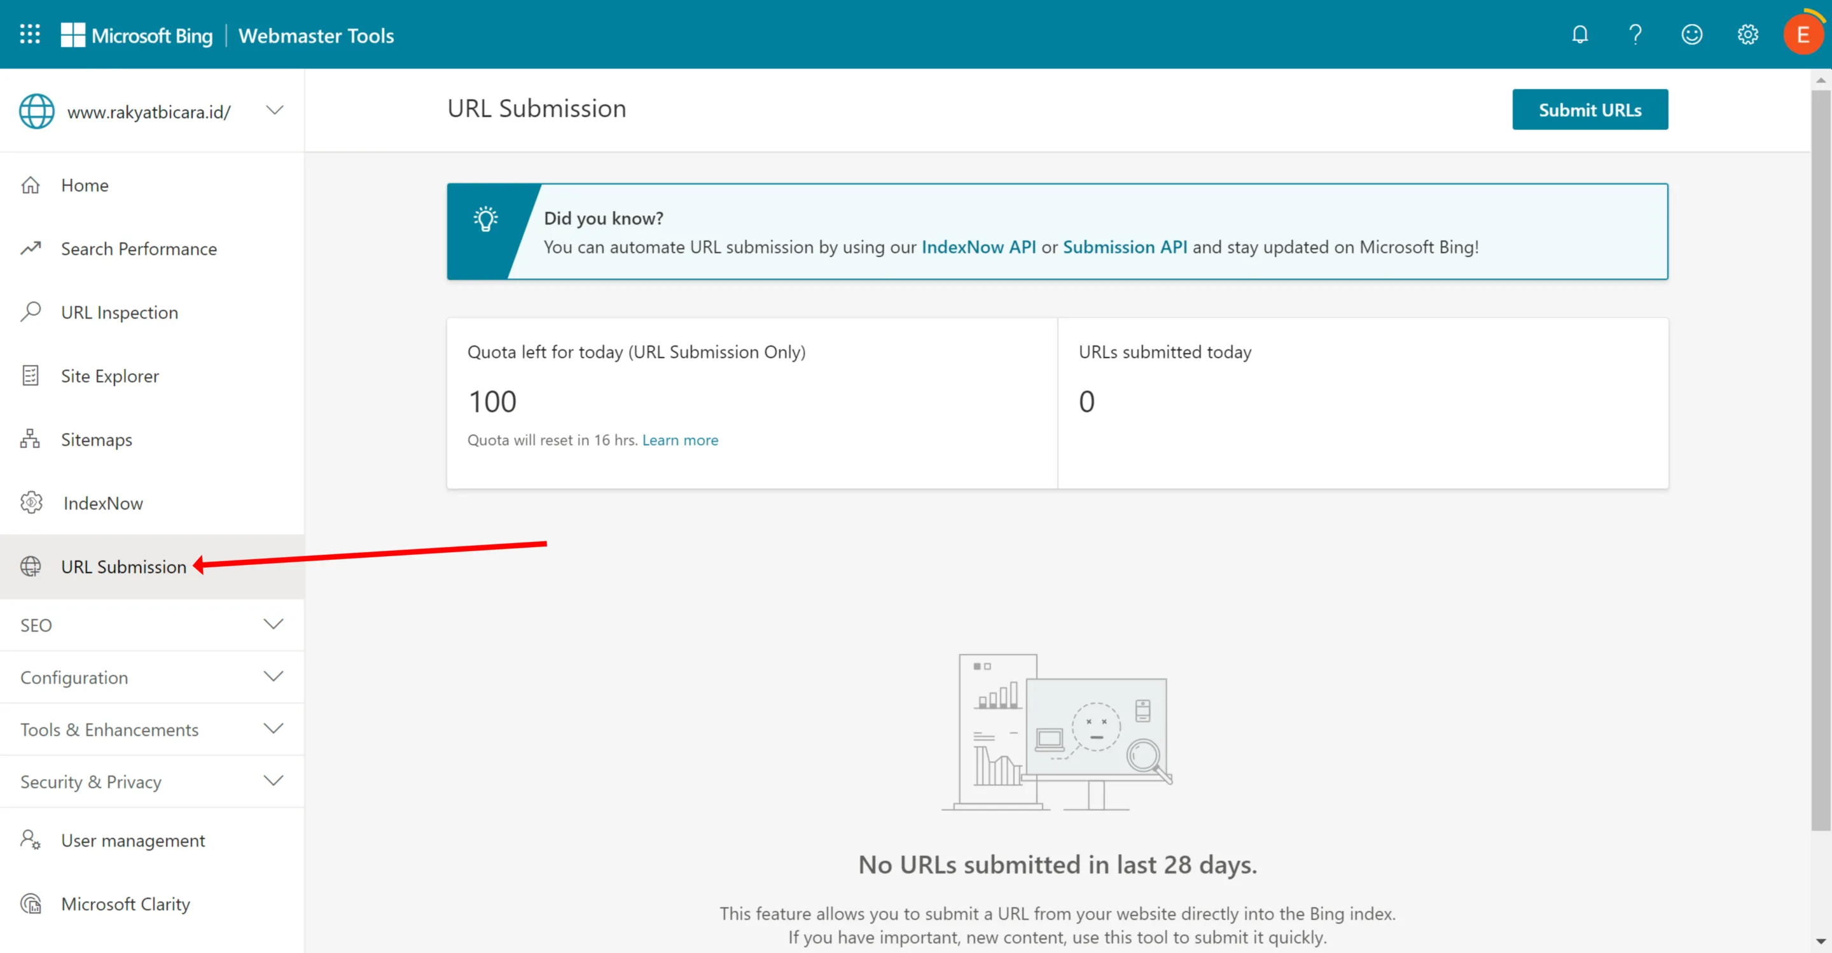
Task: Click the feedback smiley icon
Action: click(x=1691, y=34)
